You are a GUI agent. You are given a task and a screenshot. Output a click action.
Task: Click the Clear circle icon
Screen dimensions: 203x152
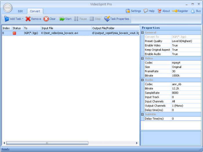click(46, 19)
